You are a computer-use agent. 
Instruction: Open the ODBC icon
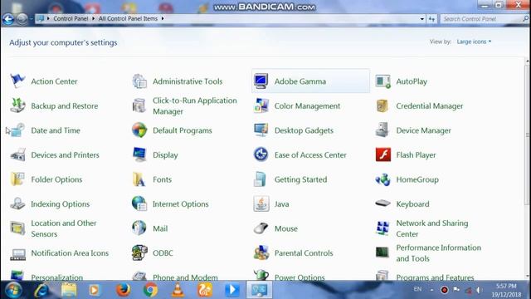[x=139, y=252]
